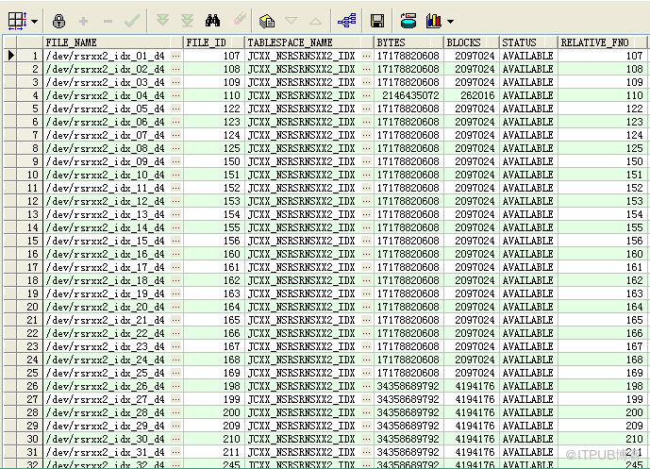Click the FILE_ID cell showing 160

(214, 254)
